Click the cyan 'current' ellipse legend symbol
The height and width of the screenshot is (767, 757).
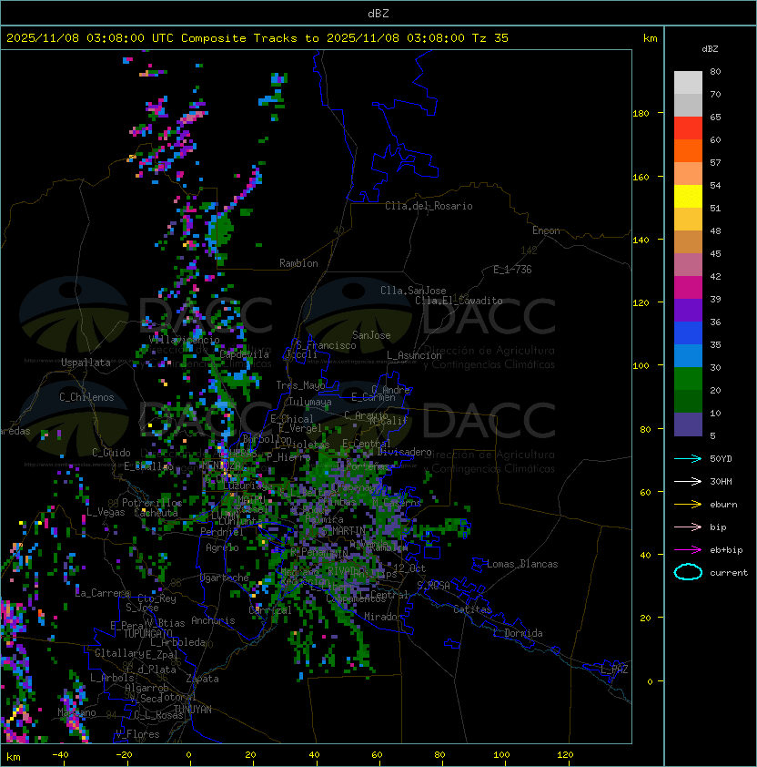pos(688,572)
